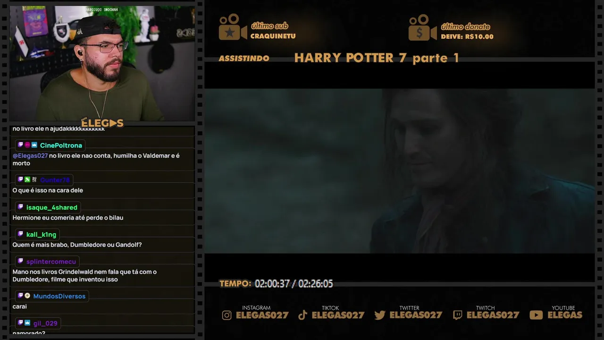Click the último sub camera star icon

tap(233, 27)
